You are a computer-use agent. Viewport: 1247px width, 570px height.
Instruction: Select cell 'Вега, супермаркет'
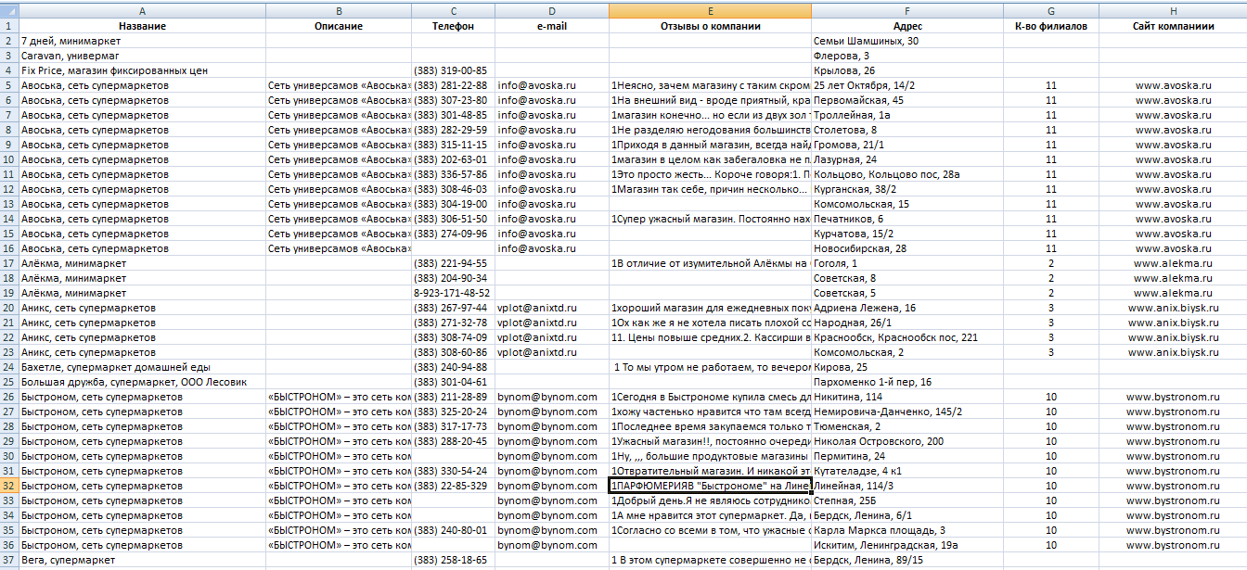[x=142, y=560]
